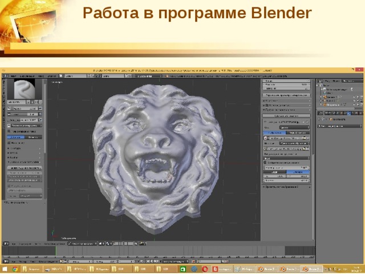Select the Scene row in outliner

pos(326,86)
